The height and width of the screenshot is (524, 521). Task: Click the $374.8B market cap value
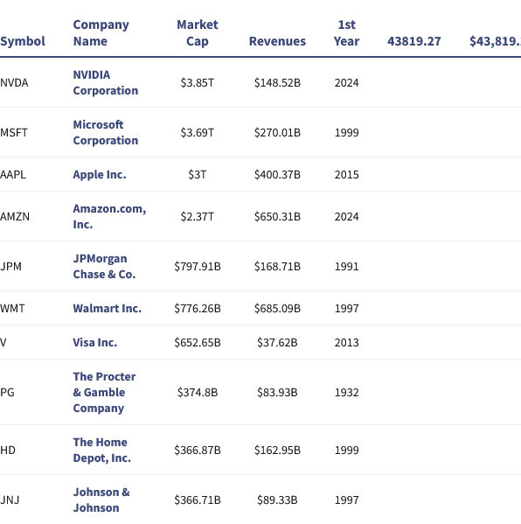[x=198, y=392]
